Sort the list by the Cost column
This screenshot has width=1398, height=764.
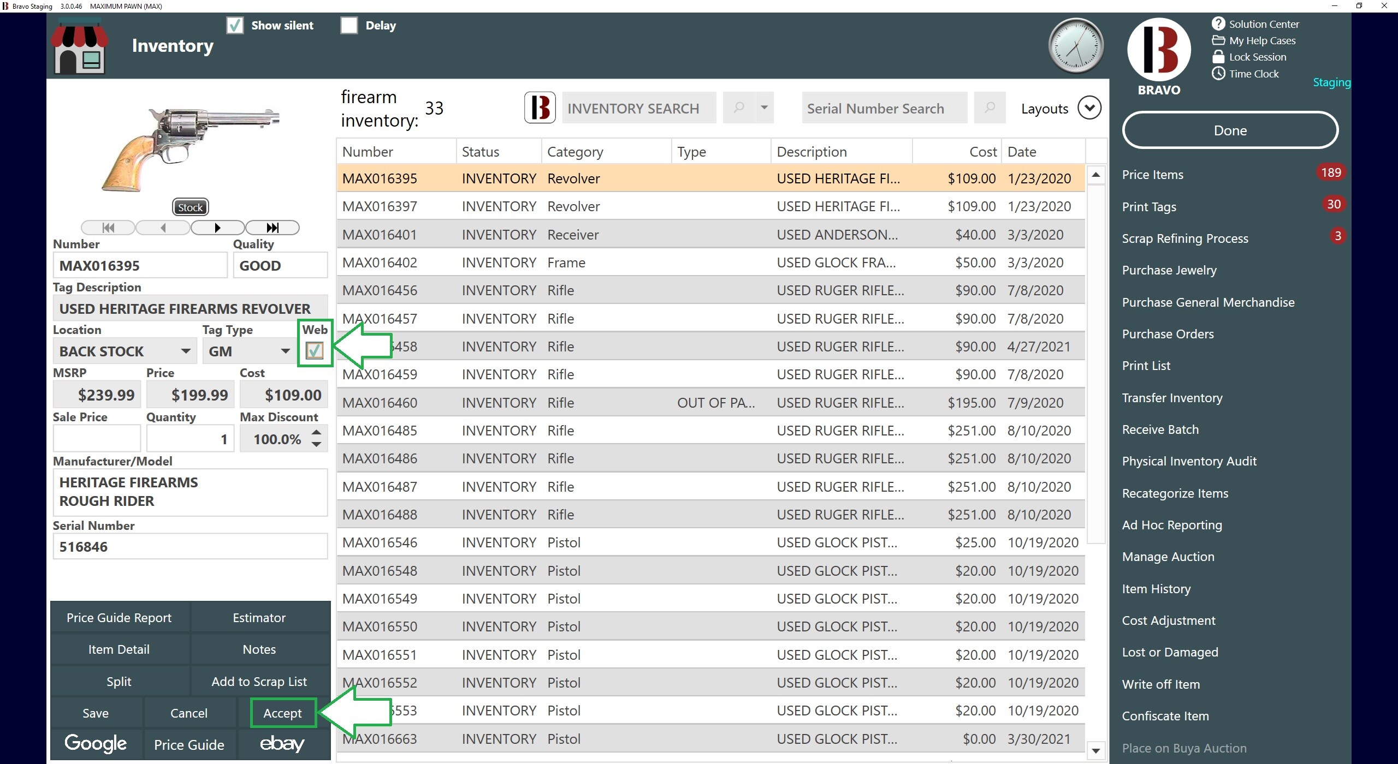click(956, 152)
